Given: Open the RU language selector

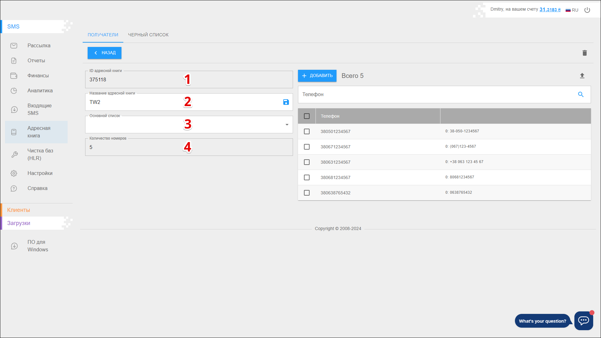Looking at the screenshot, I should point(572,10).
